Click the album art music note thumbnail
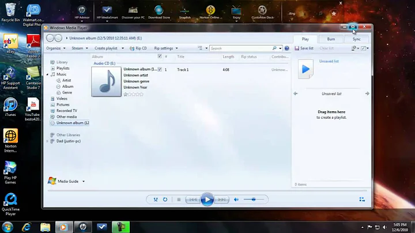415x233 pixels. [x=106, y=81]
